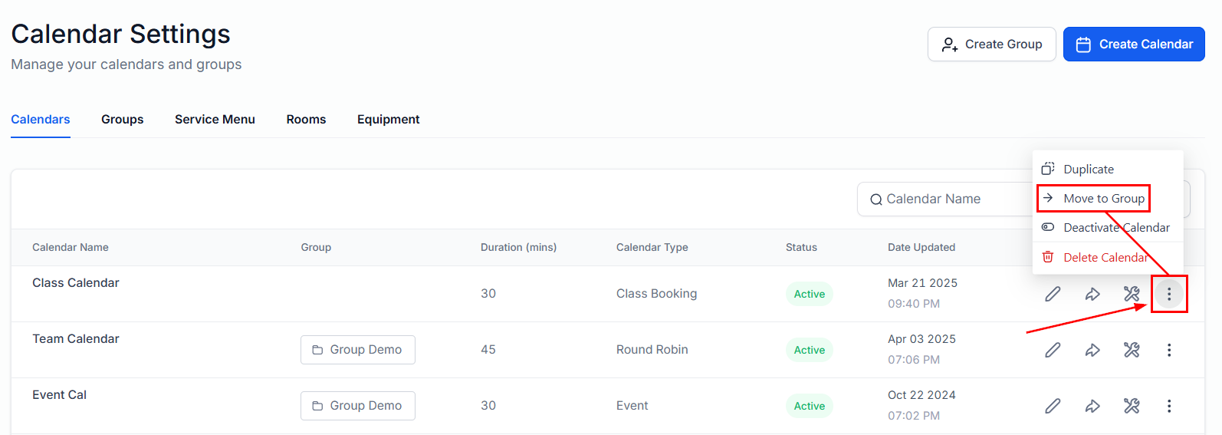Open the Service Menu tab
This screenshot has height=435, width=1222.
point(215,120)
